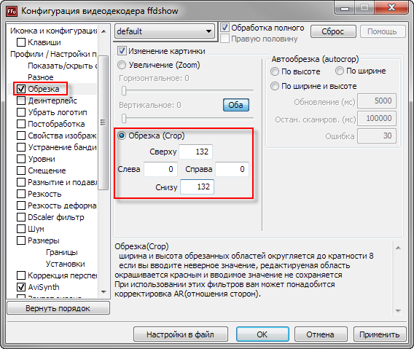
Task: Click the Настройки в файл button
Action: [180, 334]
